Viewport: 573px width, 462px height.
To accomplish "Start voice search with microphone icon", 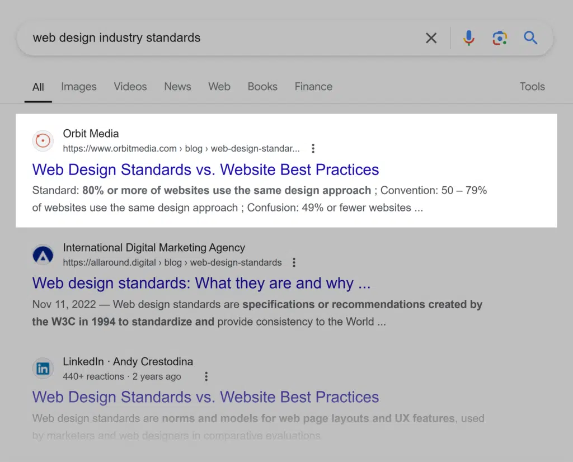I will coord(468,38).
